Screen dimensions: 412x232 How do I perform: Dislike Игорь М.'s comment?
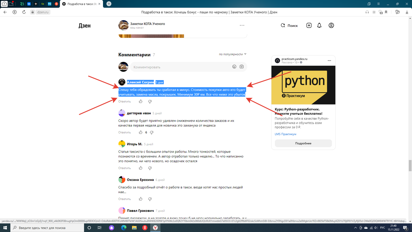coord(150,168)
